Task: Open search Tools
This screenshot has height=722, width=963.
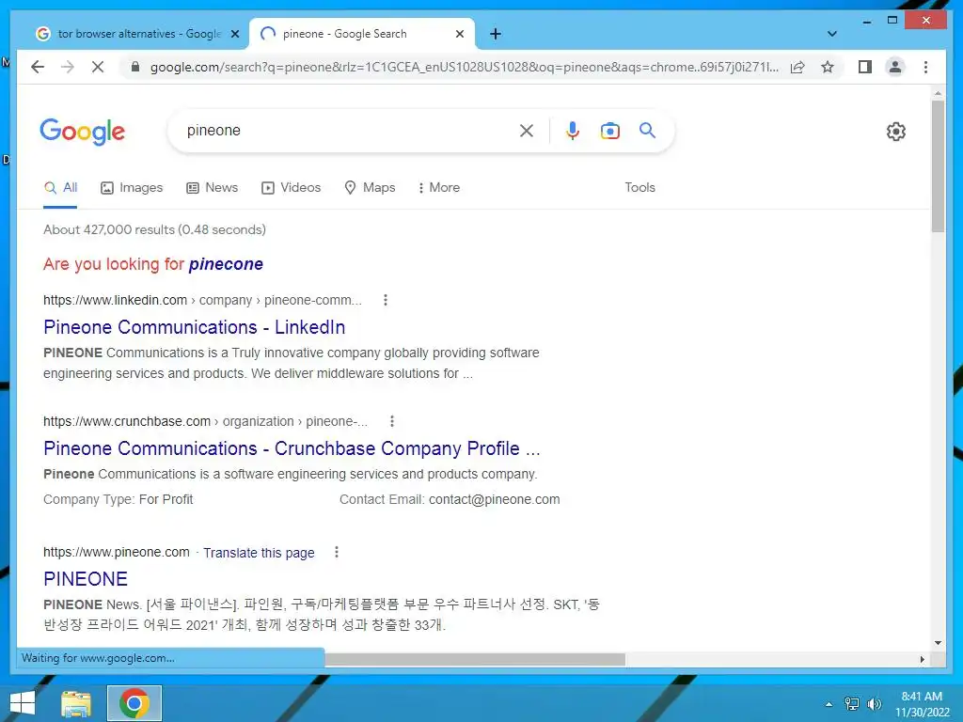Action: [639, 188]
